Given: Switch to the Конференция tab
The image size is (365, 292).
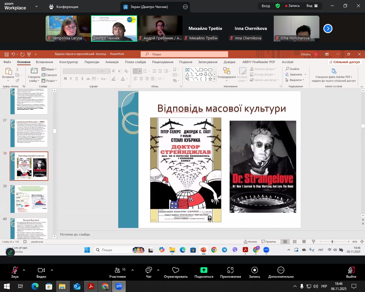Looking at the screenshot, I should 64,7.
